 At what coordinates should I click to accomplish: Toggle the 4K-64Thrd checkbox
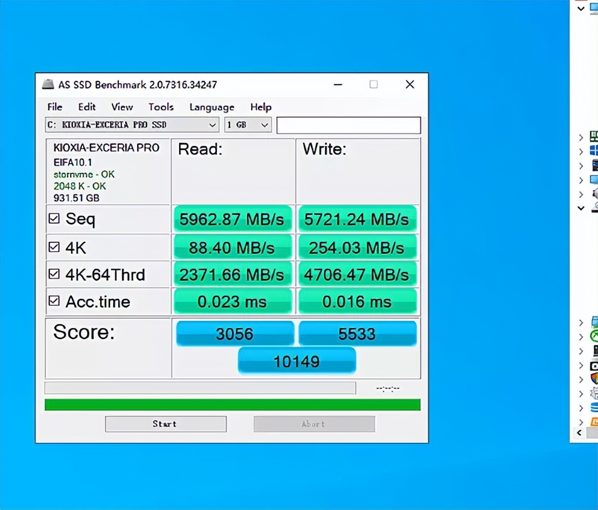pyautogui.click(x=54, y=274)
